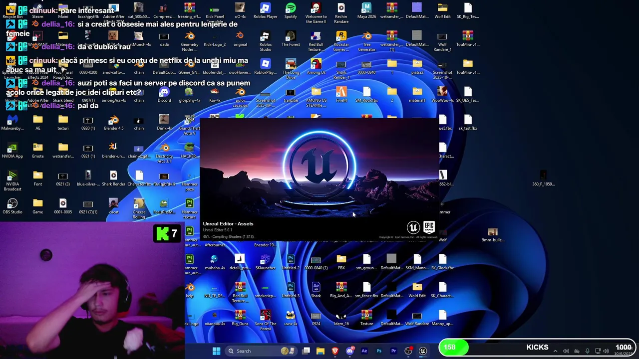Select the Discord desktop shortcut
Image resolution: width=639 pixels, height=359 pixels.
pos(164,95)
